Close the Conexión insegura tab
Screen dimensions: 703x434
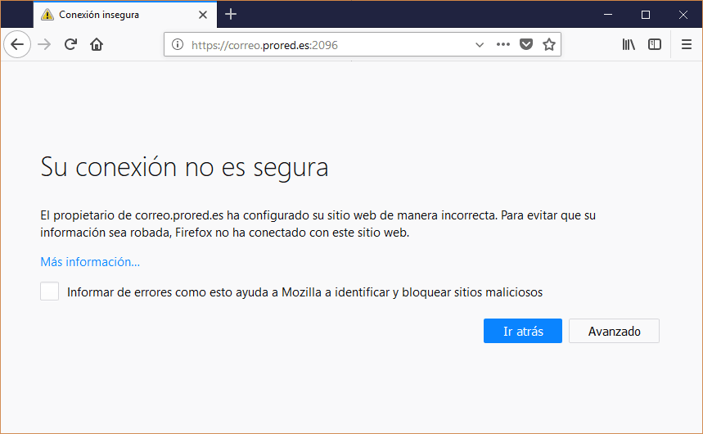point(203,15)
